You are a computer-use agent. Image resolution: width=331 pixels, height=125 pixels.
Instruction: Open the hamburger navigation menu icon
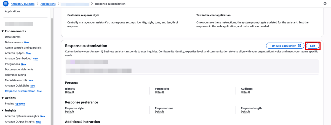[x=6, y=4]
